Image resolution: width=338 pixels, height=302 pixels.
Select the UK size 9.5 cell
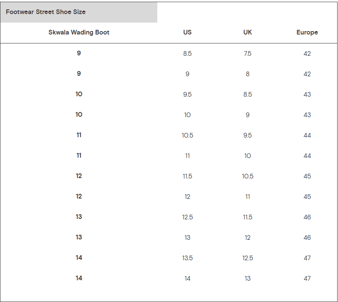tap(248, 135)
